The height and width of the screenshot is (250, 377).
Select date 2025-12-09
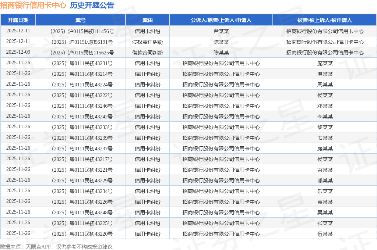[18, 52]
